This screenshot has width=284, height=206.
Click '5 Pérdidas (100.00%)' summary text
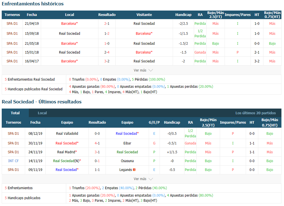[148, 79]
